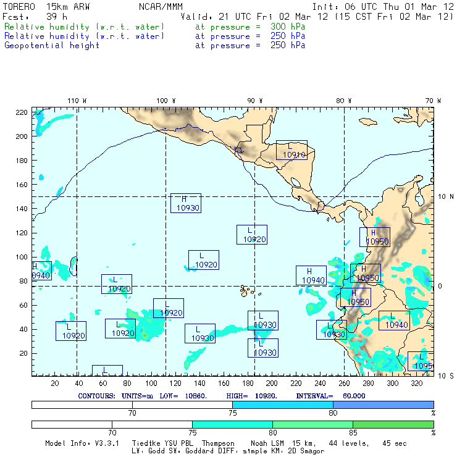This screenshot has width=457, height=457.
Task: Click the "85" label under the lower colorbar
Action: point(353,432)
